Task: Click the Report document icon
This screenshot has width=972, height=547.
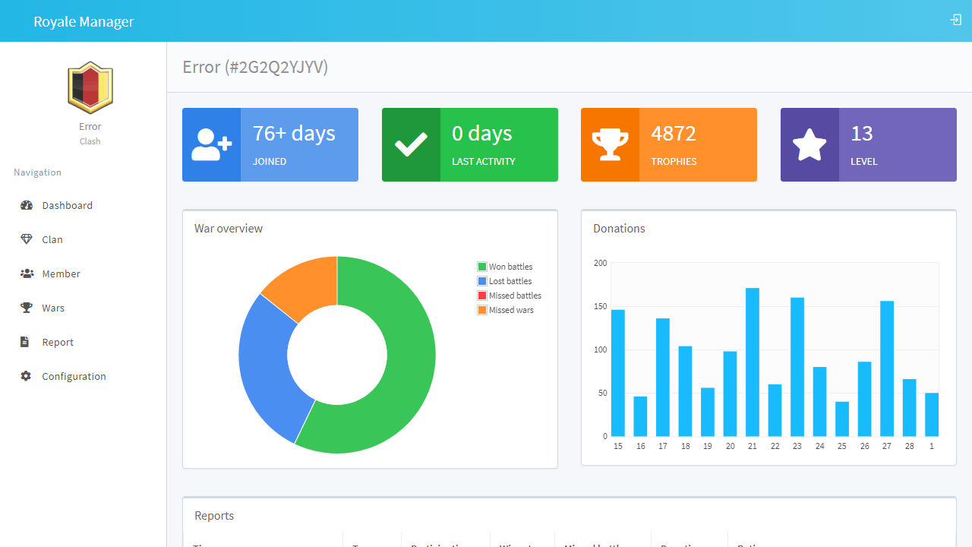Action: 25,342
